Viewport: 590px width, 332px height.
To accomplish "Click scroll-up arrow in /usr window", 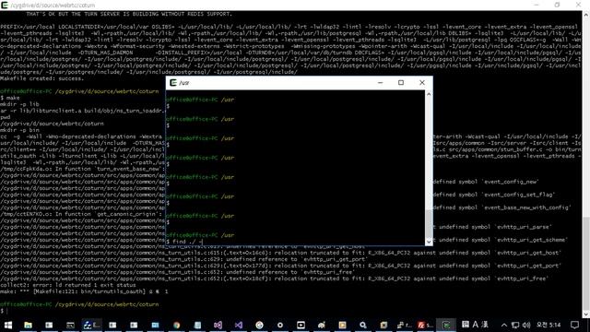I will pos(429,94).
